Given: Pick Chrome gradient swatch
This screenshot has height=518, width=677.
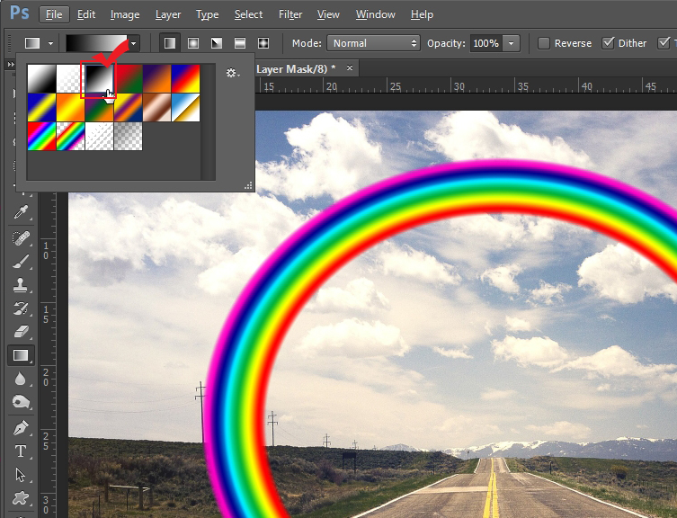Looking at the screenshot, I should (x=185, y=108).
